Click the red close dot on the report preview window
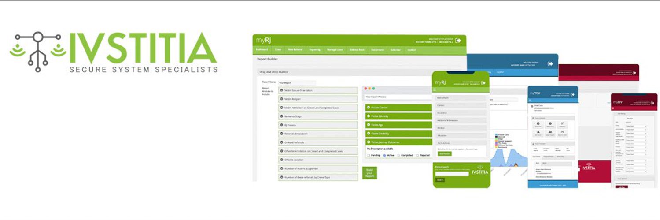The image size is (660, 220). click(x=365, y=89)
